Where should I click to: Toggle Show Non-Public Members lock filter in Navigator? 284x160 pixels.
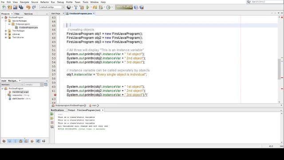pyautogui.click(x=21, y=141)
